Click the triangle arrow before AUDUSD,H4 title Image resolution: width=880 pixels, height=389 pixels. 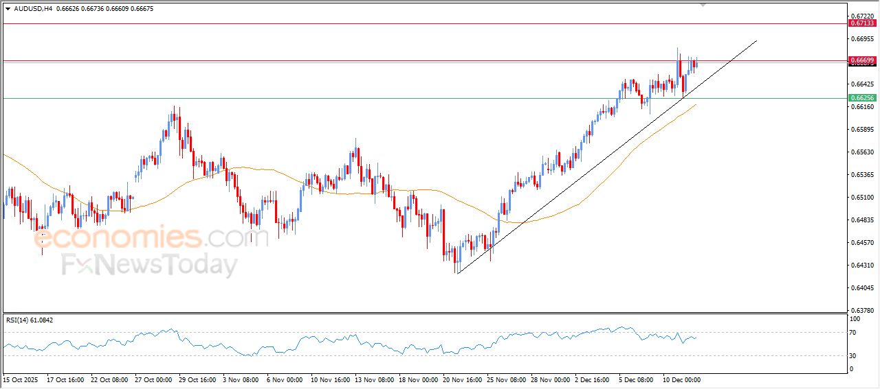pos(8,9)
